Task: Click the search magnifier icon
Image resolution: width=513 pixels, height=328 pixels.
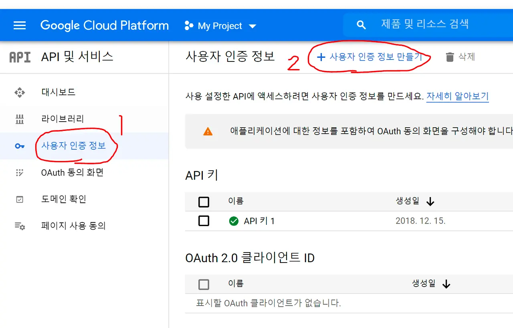Action: click(x=361, y=25)
